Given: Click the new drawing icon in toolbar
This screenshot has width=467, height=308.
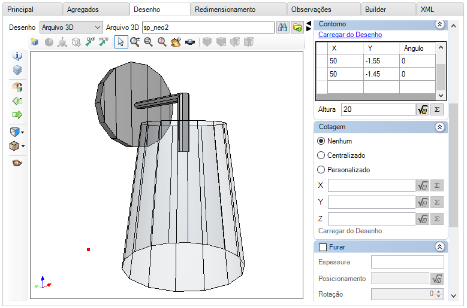Looking at the screenshot, I should 35,42.
